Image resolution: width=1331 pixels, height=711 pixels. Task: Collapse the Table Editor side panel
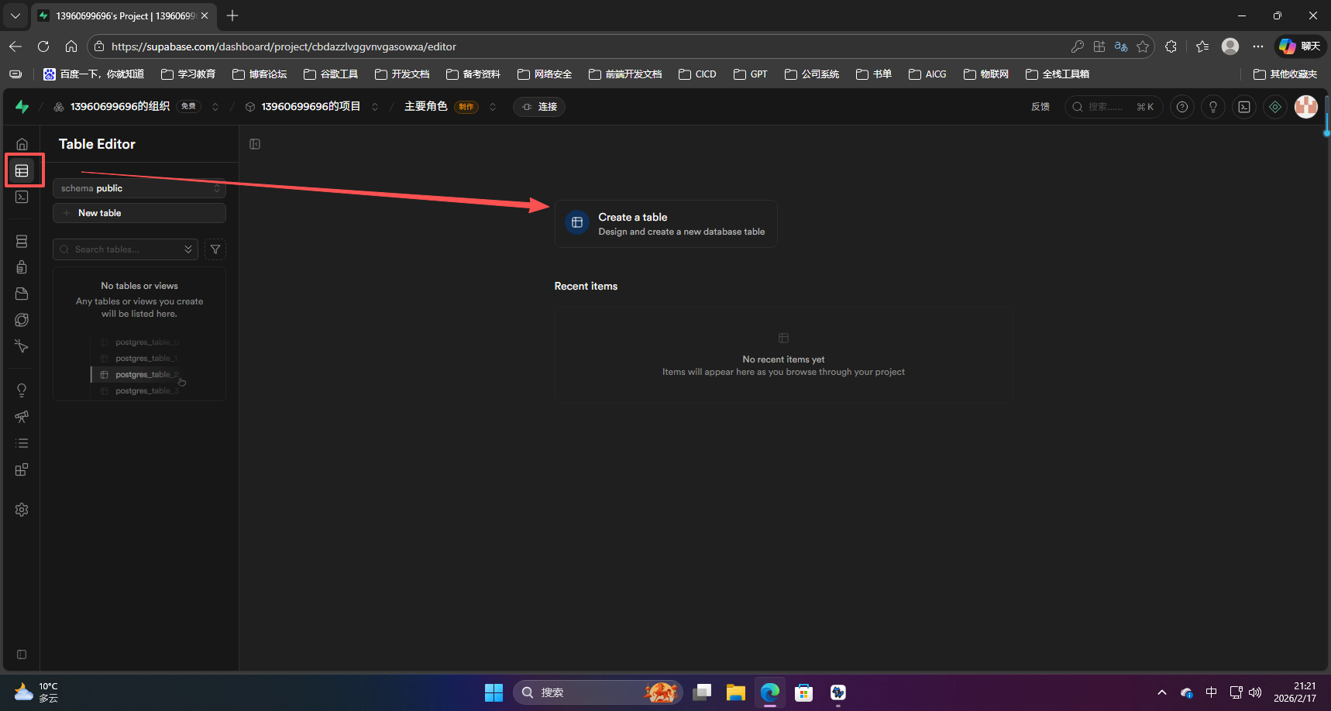tap(255, 144)
